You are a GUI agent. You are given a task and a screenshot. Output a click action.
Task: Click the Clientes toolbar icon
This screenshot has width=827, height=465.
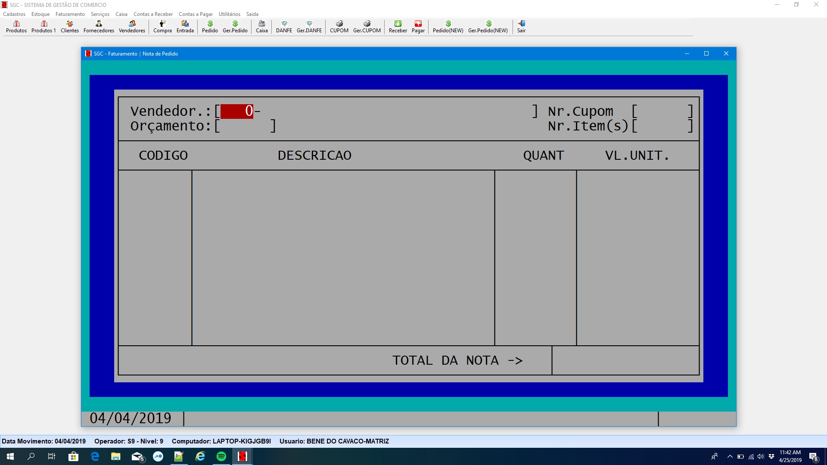(70, 26)
